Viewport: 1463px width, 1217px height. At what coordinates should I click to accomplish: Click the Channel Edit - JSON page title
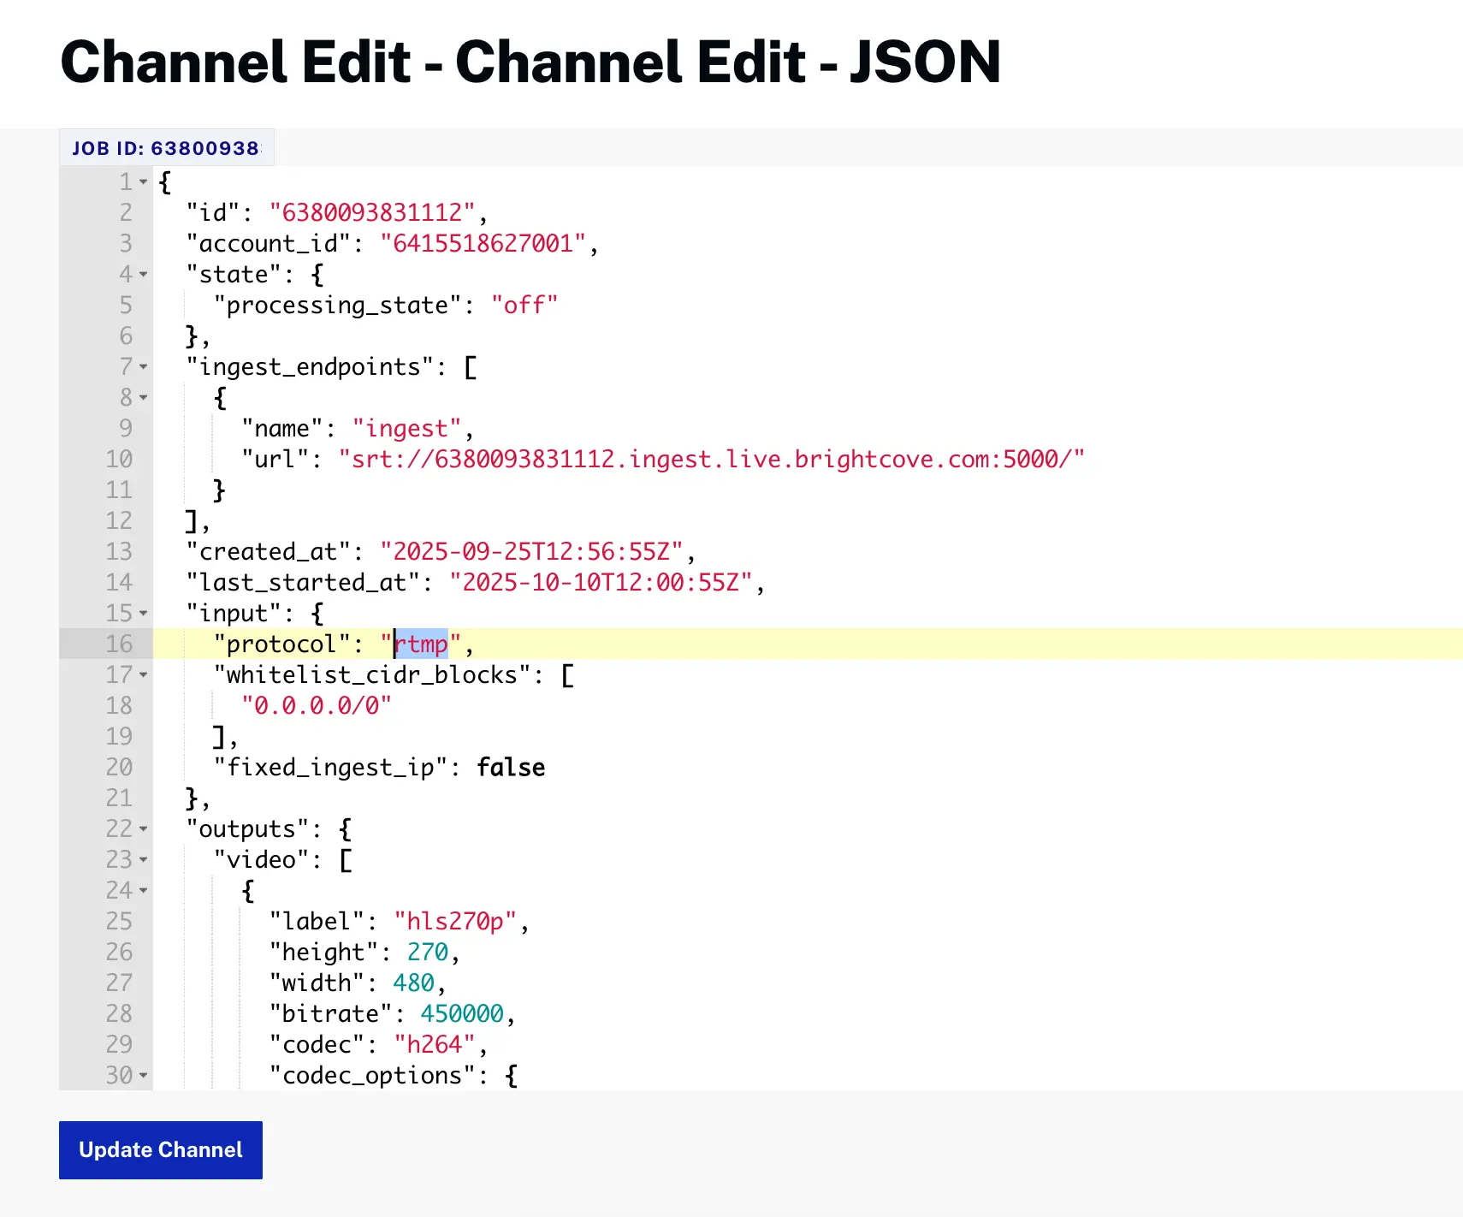point(530,63)
